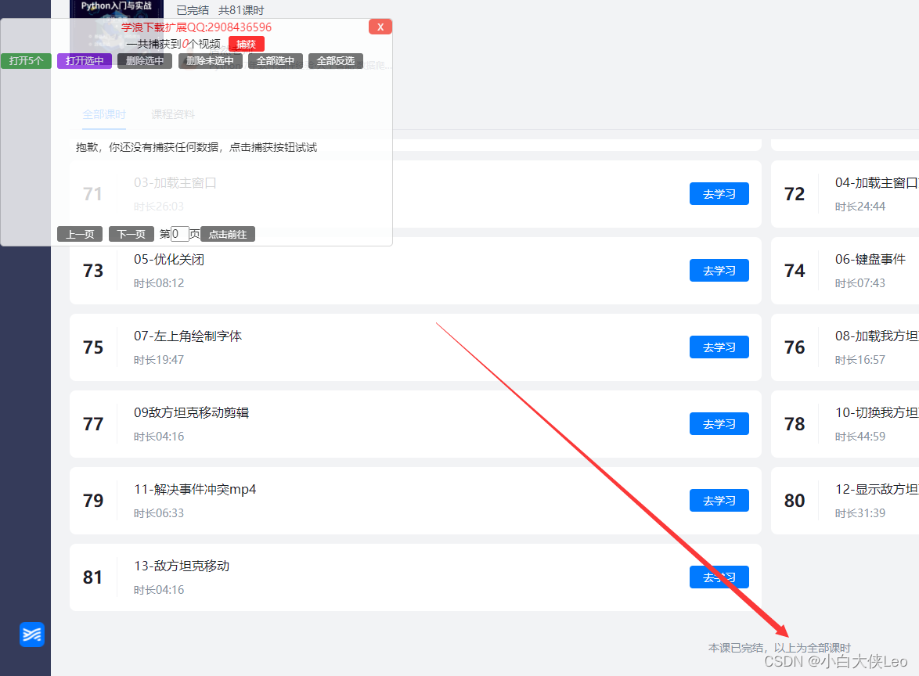
Task: Click 点击前往 to jump to page
Action: pos(228,234)
